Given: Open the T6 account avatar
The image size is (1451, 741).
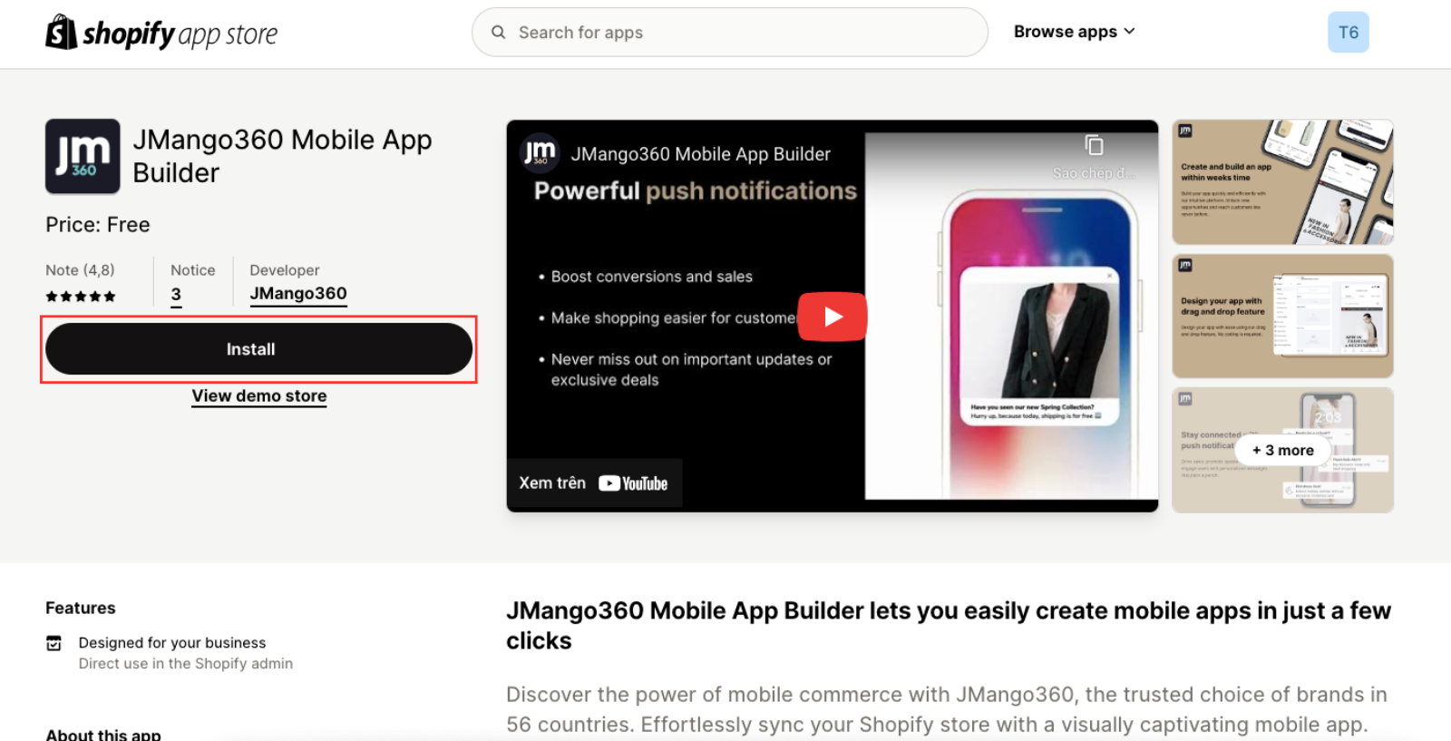Looking at the screenshot, I should pyautogui.click(x=1348, y=33).
